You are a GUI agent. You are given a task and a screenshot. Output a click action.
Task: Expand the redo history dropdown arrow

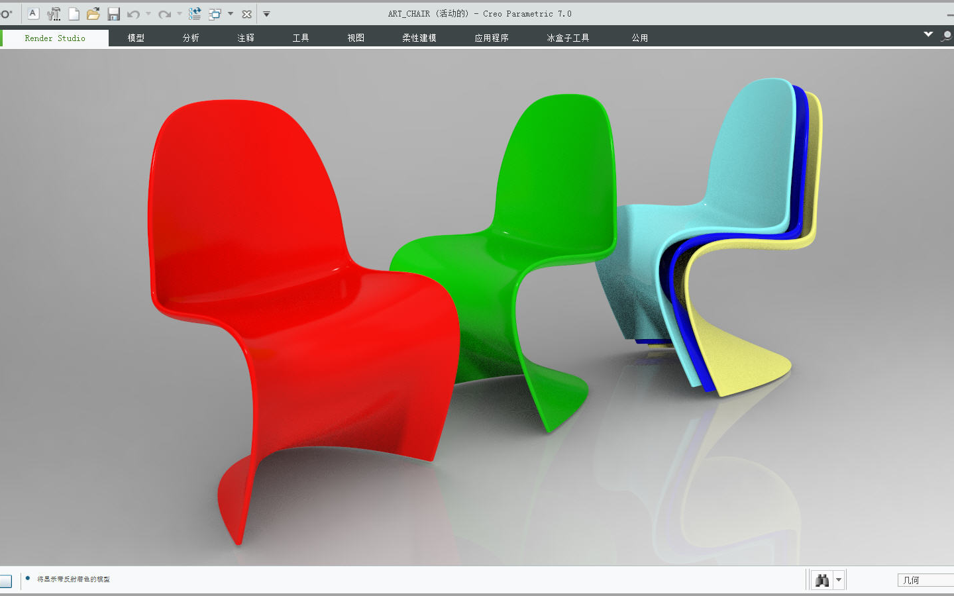(x=180, y=14)
